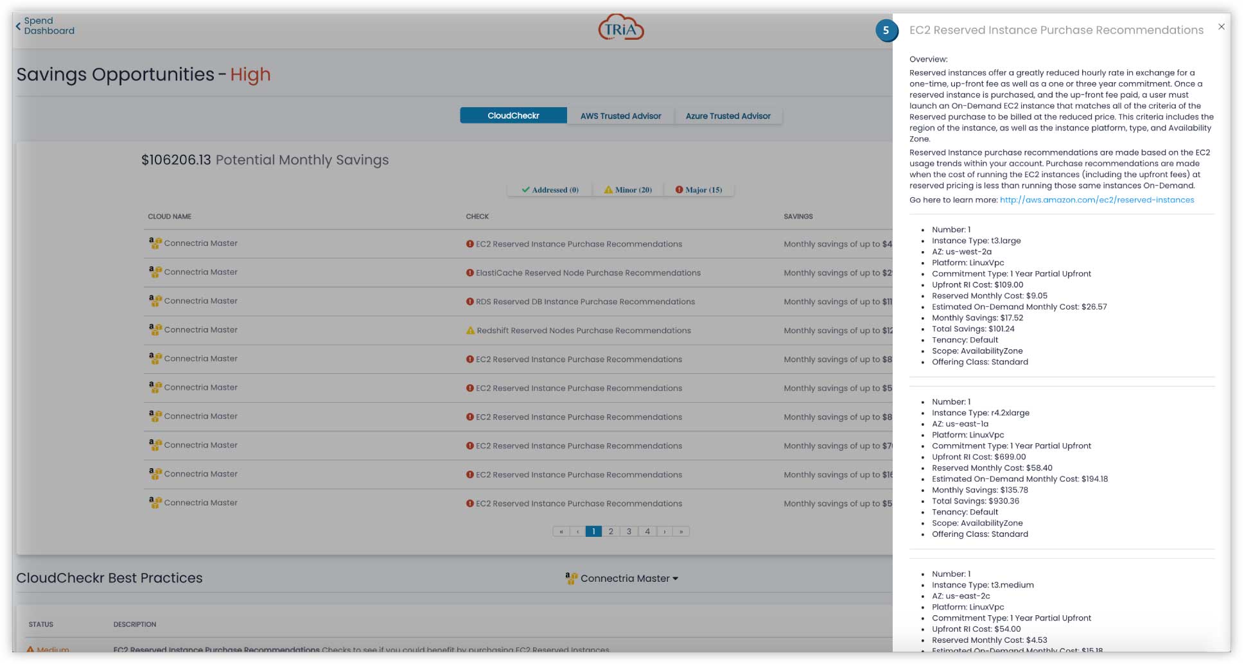This screenshot has width=1244, height=664.
Task: Select page 3 in pagination
Action: point(629,532)
